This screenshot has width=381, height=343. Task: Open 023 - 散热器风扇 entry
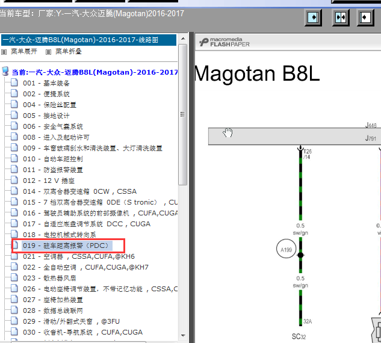(x=49, y=278)
